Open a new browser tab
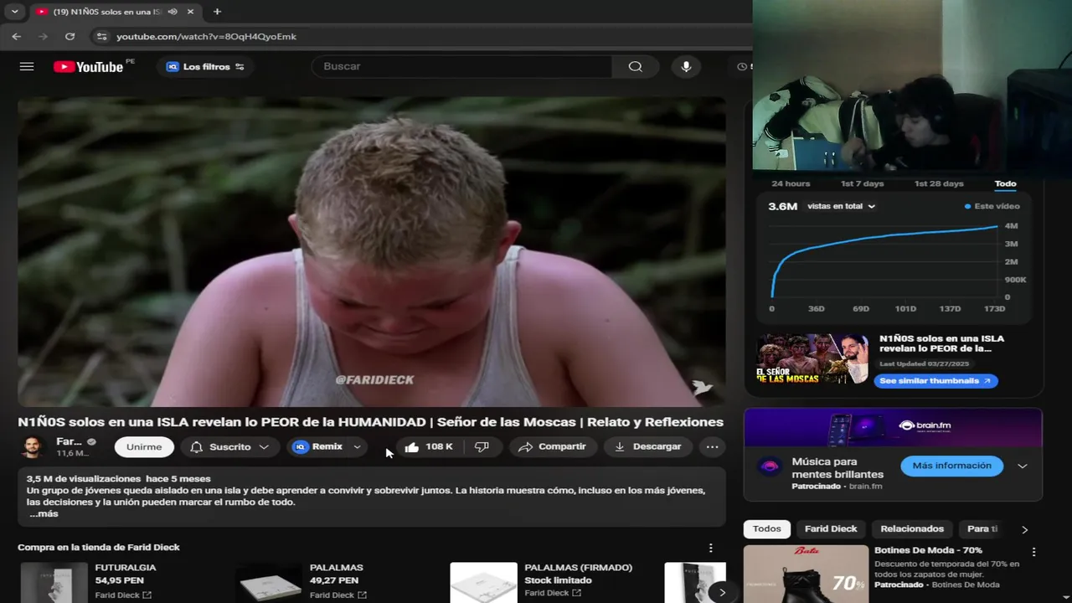Viewport: 1072px width, 603px height. 217,12
